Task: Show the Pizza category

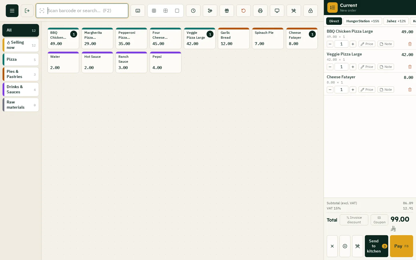Action: click(21, 60)
